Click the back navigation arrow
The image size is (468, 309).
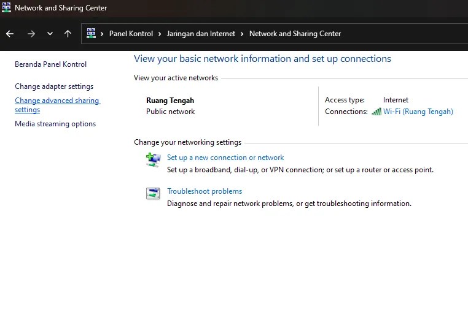[10, 34]
